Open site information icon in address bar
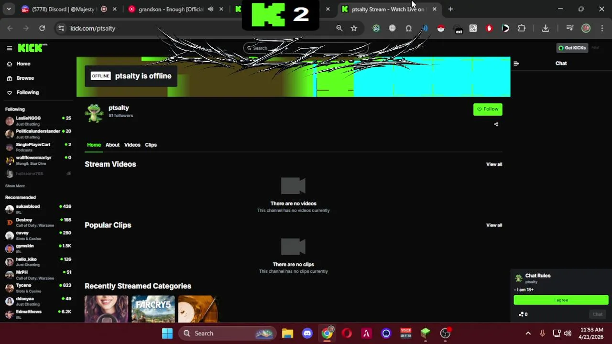This screenshot has width=612, height=344. click(61, 28)
